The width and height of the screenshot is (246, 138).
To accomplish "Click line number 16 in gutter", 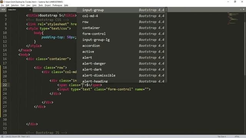I will (x=5, y=59).
